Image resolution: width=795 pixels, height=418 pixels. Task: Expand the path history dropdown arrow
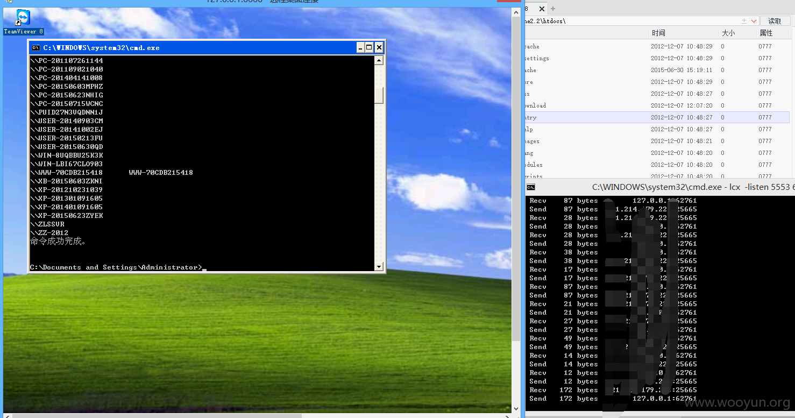[754, 21]
